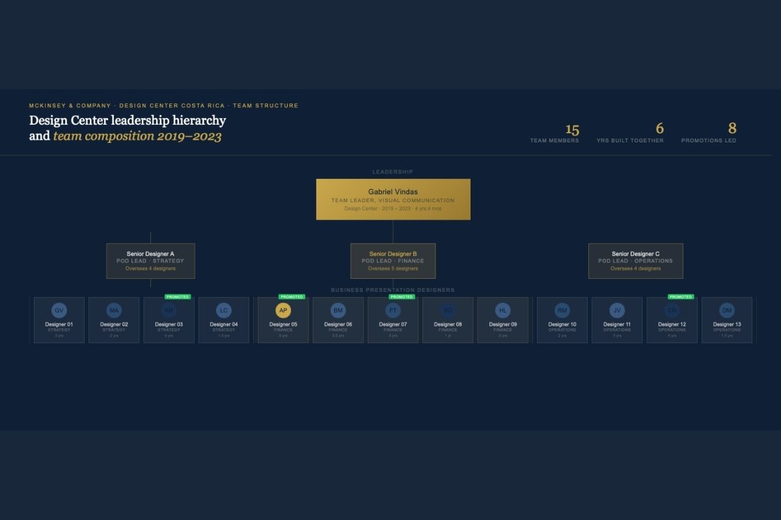Click PROMOTED badge above Designer 12
781x520 pixels.
coord(681,296)
